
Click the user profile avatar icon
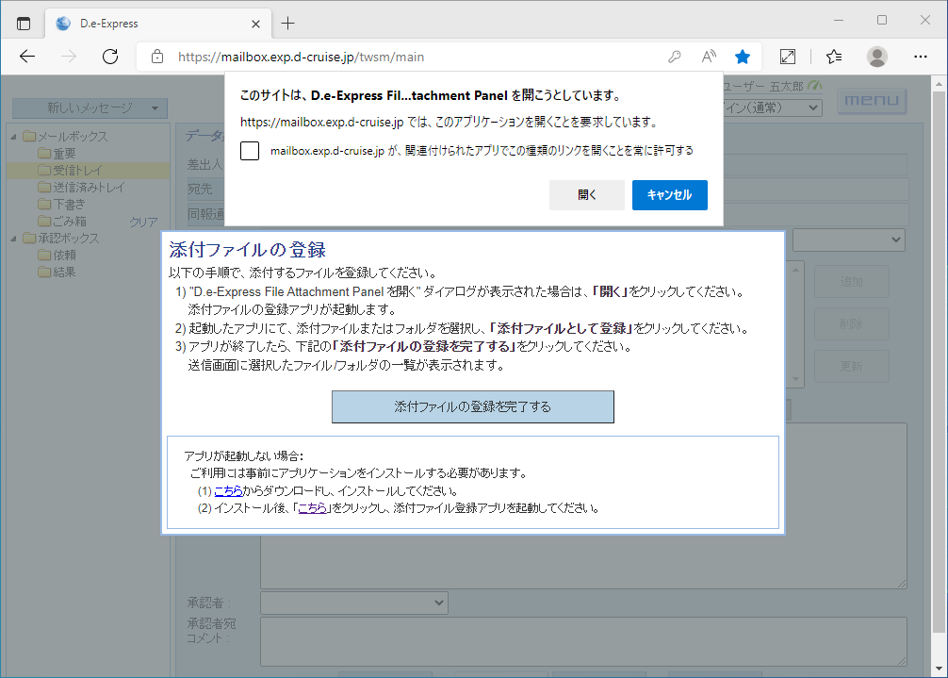click(x=877, y=57)
